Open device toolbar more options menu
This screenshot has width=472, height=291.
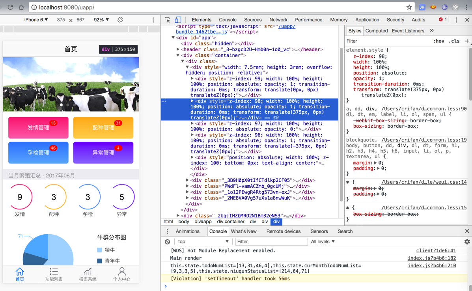pyautogui.click(x=153, y=20)
